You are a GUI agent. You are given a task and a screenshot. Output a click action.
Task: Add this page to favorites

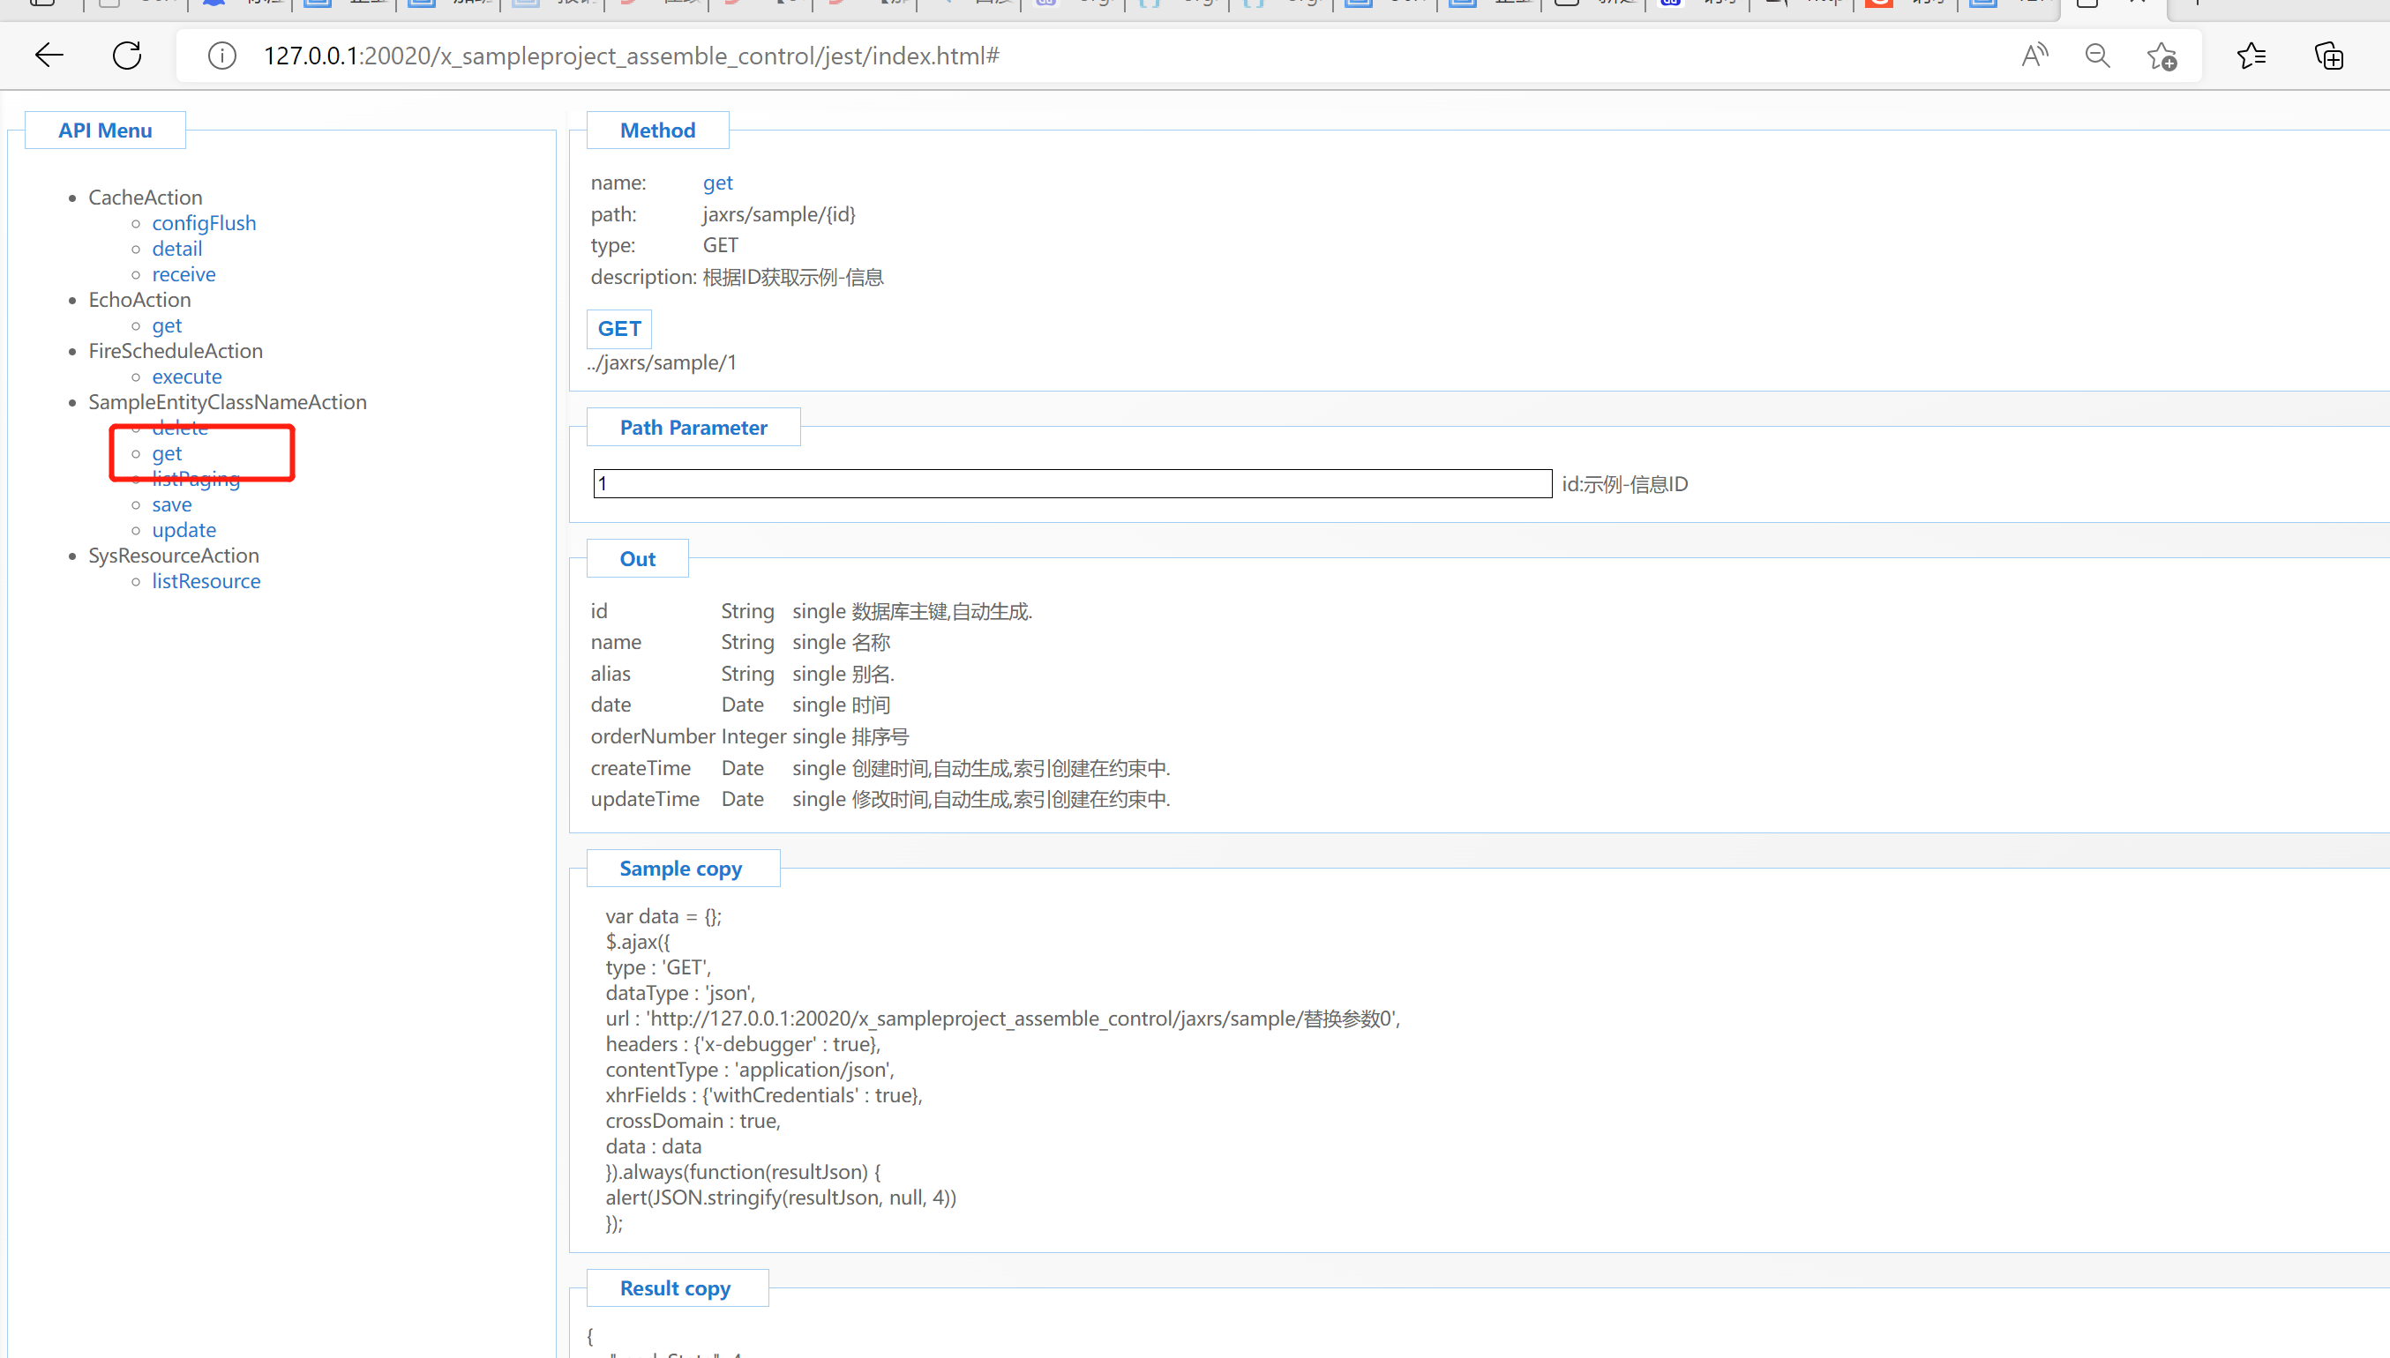[x=2161, y=56]
